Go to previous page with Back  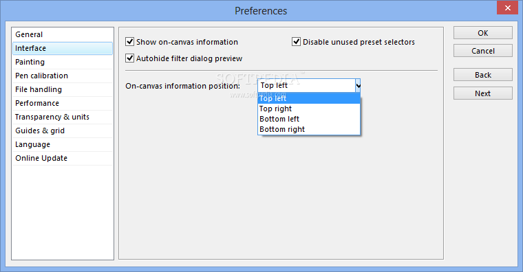482,75
